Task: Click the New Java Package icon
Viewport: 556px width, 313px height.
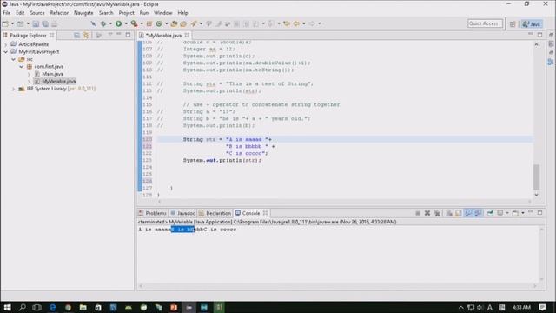Action: point(149,23)
